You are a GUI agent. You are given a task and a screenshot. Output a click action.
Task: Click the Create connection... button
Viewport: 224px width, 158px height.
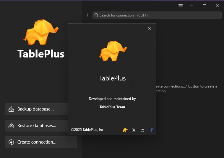41,142
